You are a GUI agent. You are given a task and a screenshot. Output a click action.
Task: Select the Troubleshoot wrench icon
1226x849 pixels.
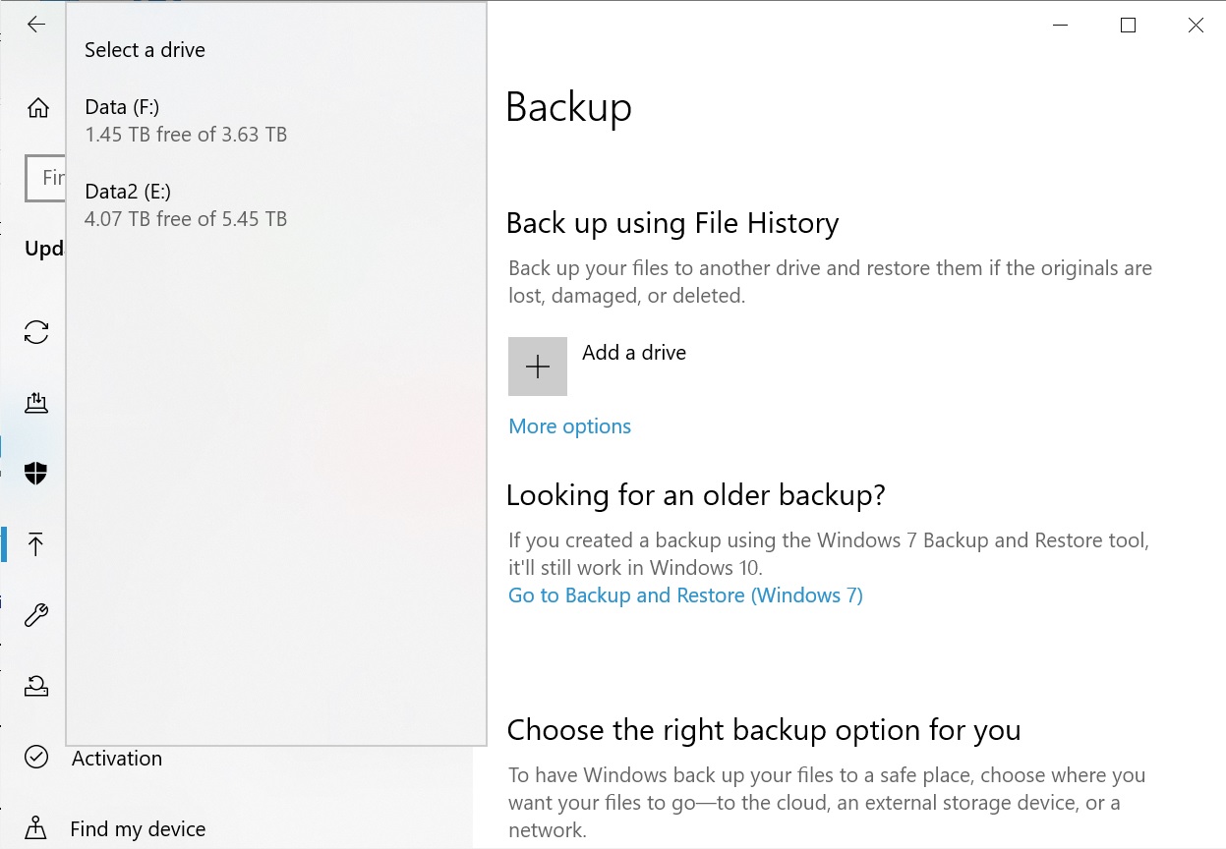(x=36, y=615)
